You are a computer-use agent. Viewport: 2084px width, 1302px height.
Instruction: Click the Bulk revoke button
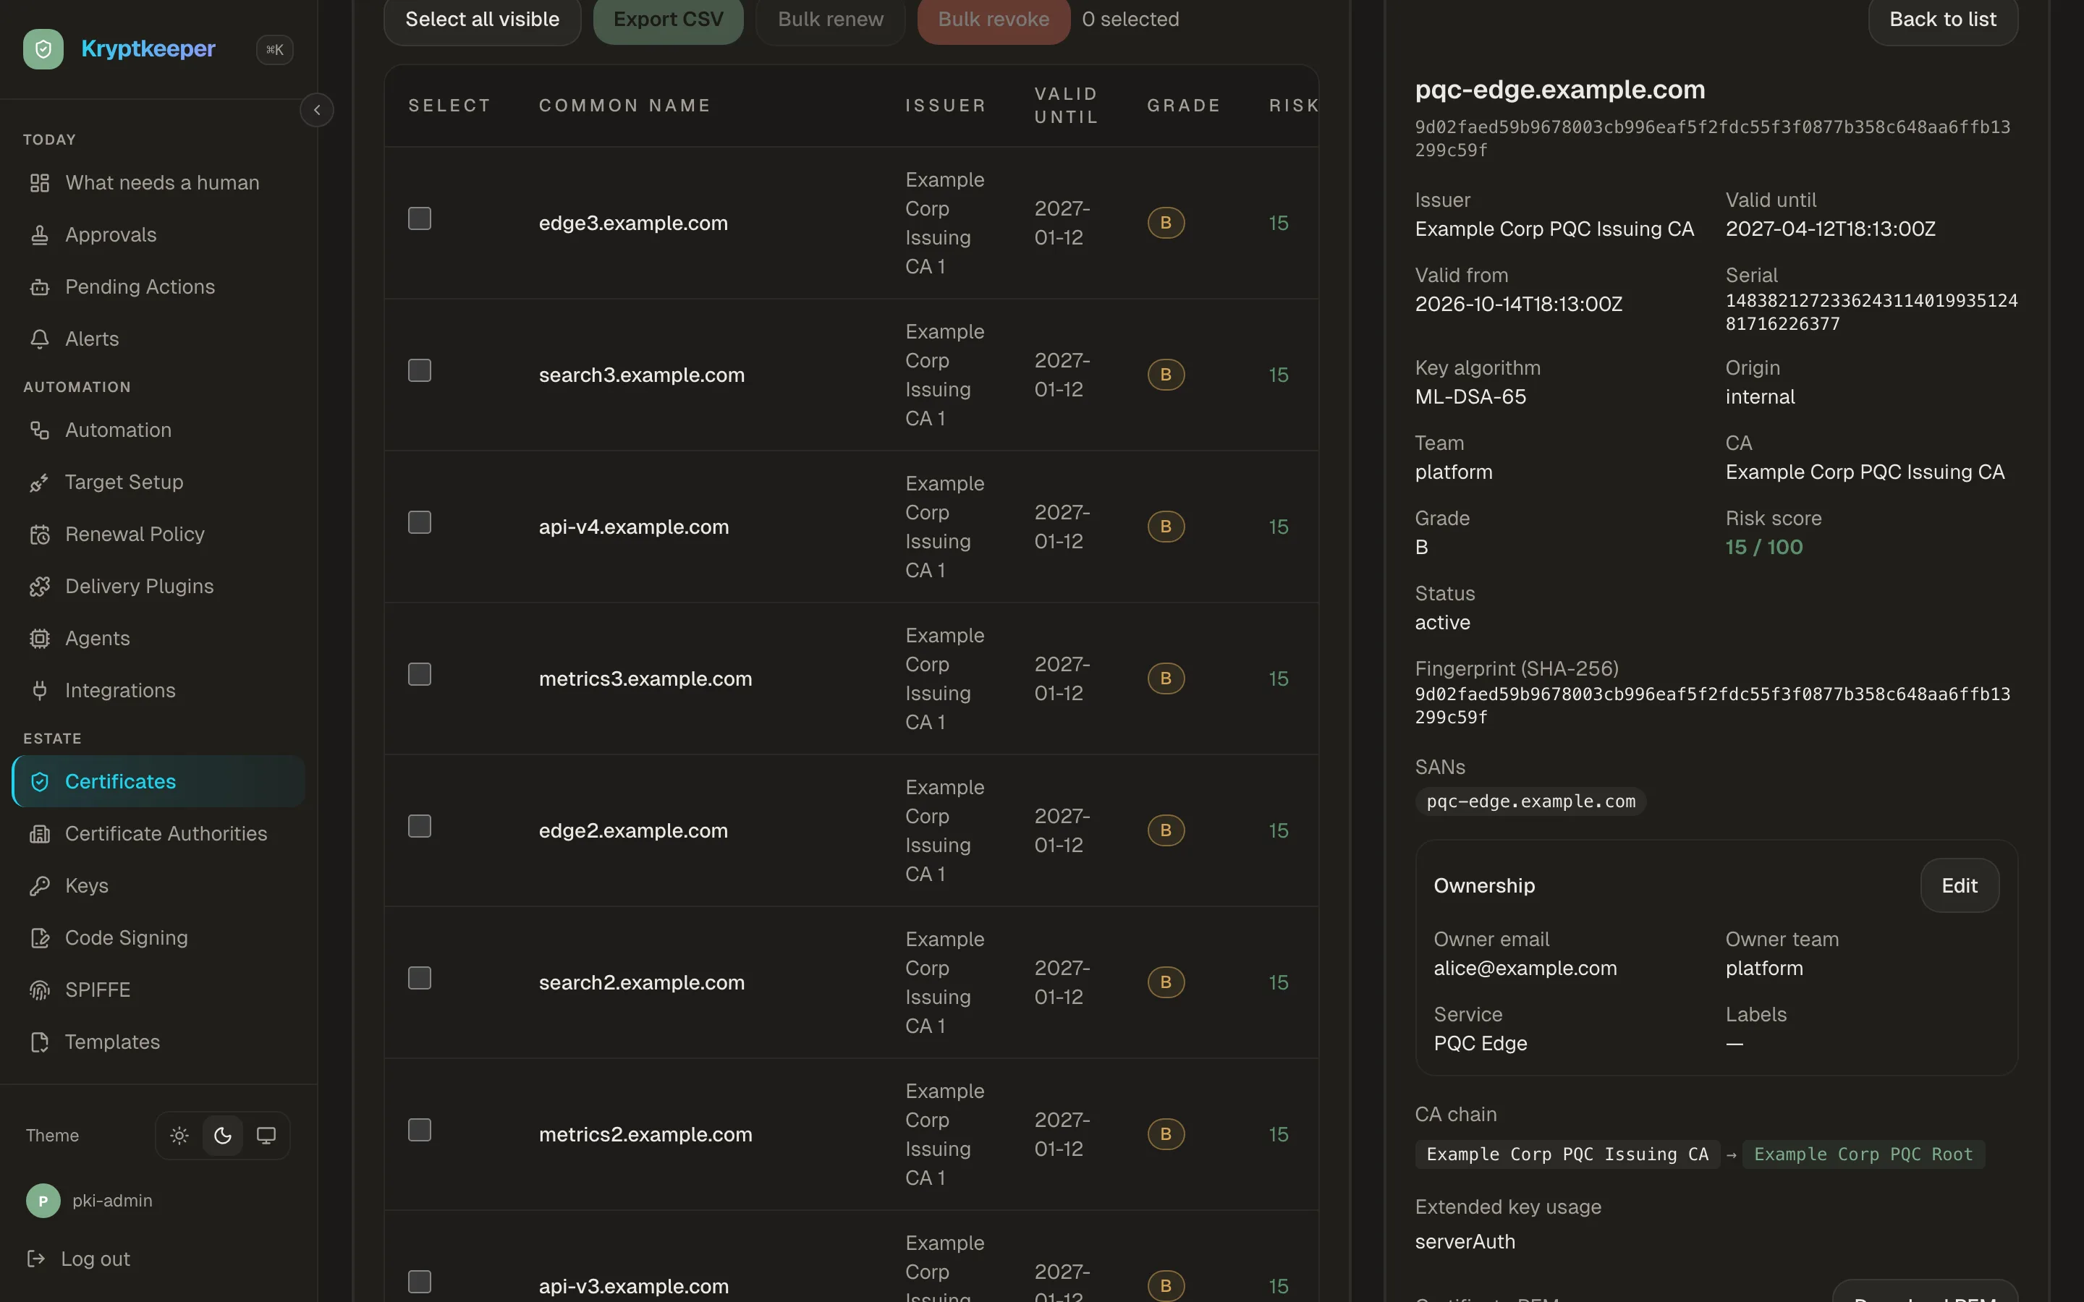tap(994, 19)
